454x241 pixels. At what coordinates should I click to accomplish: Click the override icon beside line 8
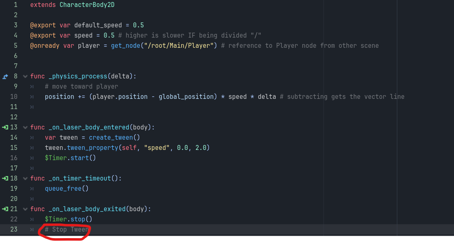[x=5, y=76]
